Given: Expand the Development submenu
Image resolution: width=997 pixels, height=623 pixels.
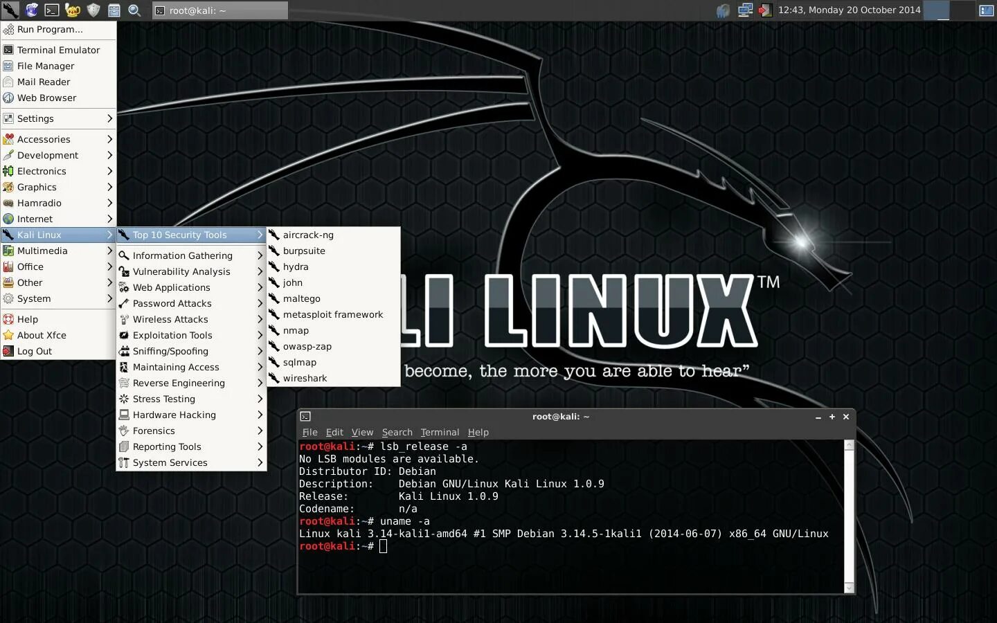Looking at the screenshot, I should (x=58, y=155).
